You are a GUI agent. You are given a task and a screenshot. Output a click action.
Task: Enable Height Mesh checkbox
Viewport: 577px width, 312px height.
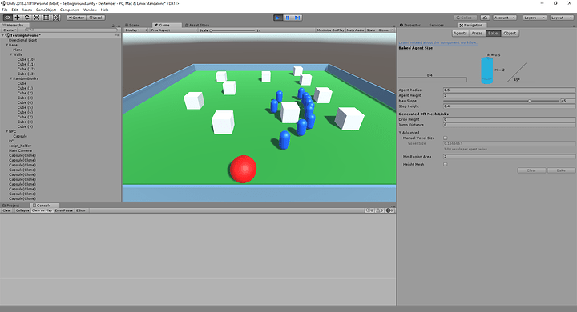446,165
